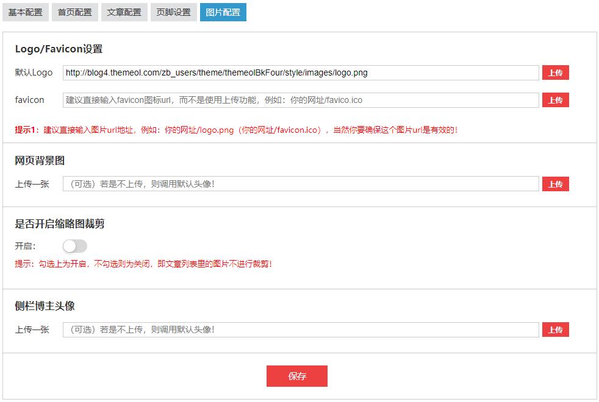Switch to the 首页配置 tab

pyautogui.click(x=74, y=12)
